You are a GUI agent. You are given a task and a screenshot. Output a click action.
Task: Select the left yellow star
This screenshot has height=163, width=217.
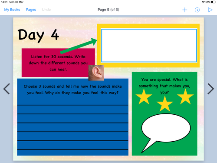144,97
